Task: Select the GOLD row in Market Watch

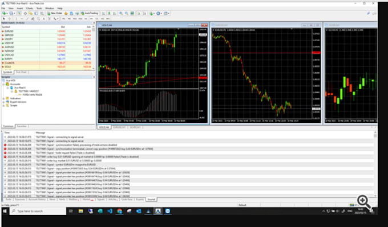Action: 47,67
